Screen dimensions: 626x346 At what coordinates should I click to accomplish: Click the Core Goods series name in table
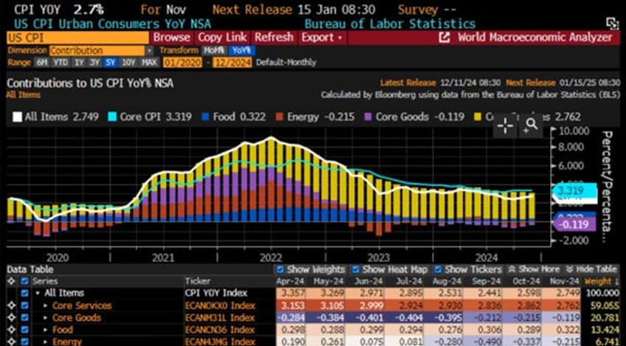tap(77, 318)
